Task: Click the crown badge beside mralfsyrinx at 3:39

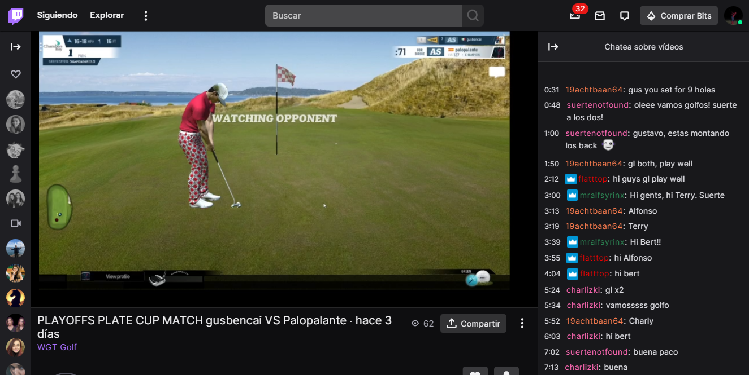Action: click(x=572, y=242)
